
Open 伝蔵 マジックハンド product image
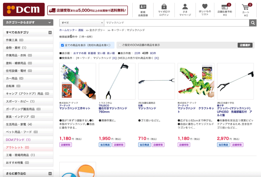tap(156, 81)
